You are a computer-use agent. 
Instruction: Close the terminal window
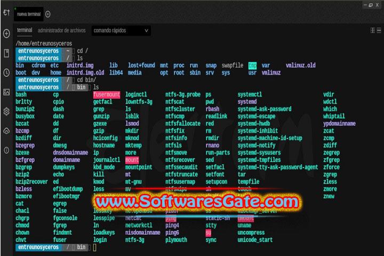pyautogui.click(x=377, y=5)
